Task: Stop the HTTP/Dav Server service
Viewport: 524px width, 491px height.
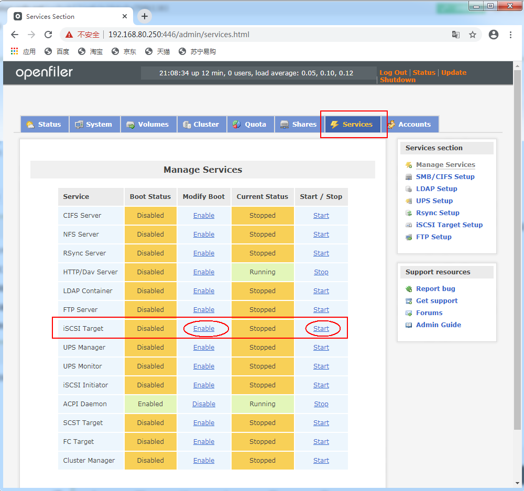Action: [x=321, y=272]
